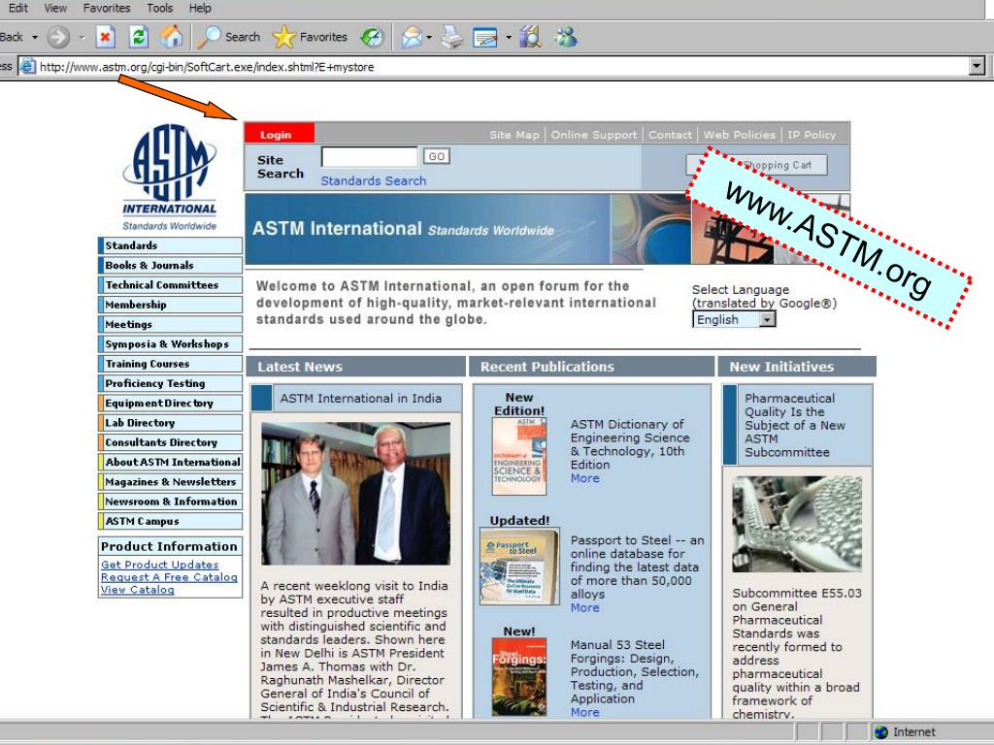The width and height of the screenshot is (994, 745).
Task: Open the Favorites menu in menu bar
Action: point(107,8)
